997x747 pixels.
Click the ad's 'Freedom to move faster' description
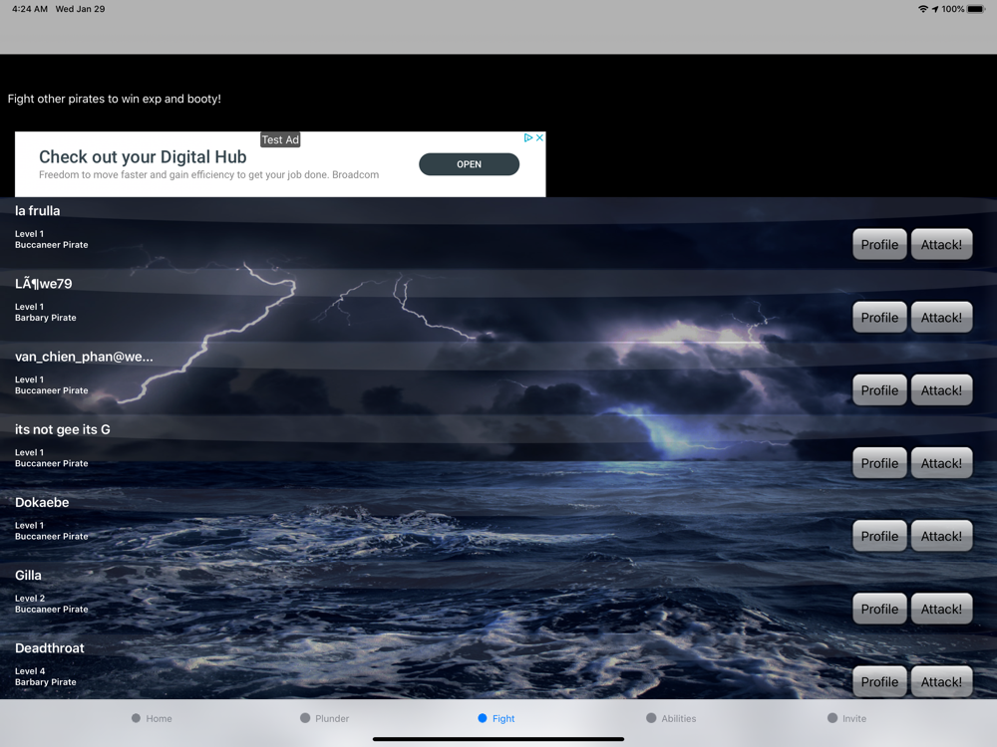pos(208,174)
